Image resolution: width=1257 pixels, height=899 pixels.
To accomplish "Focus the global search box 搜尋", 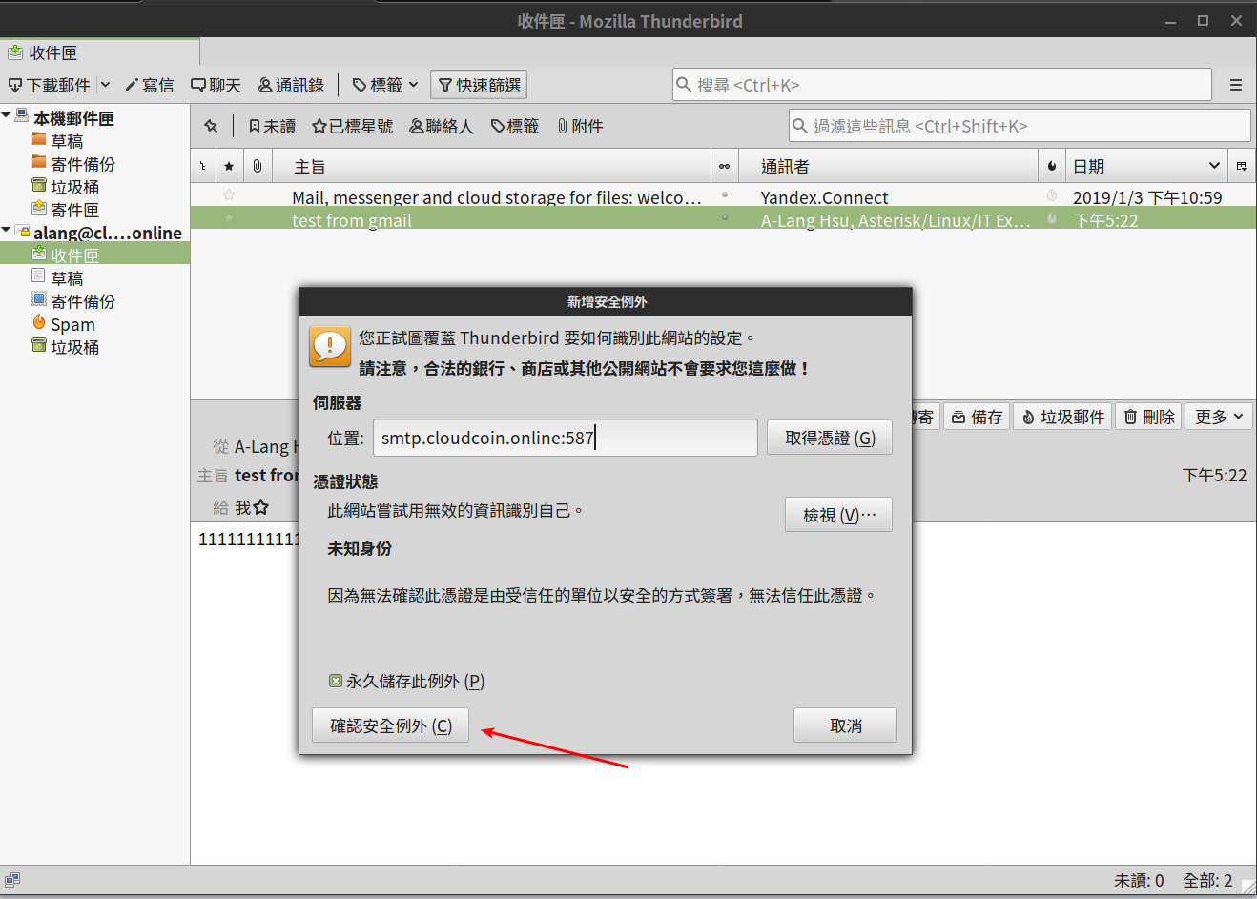I will [942, 85].
